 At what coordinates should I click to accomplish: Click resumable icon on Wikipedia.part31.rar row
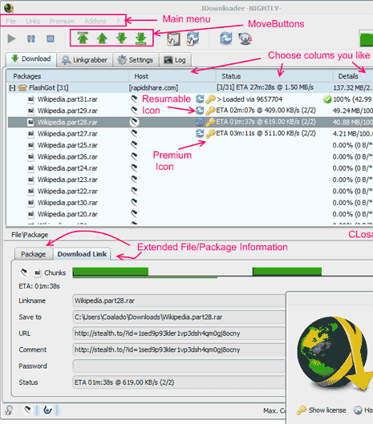[x=200, y=99]
